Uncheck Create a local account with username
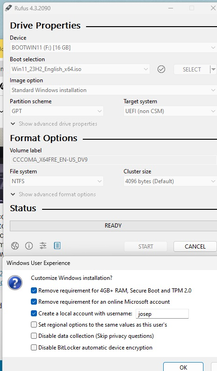 point(34,313)
